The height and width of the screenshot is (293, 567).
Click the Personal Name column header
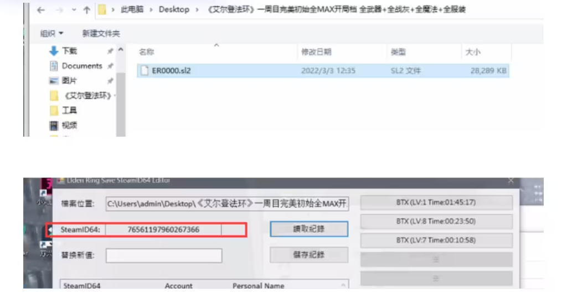258,286
